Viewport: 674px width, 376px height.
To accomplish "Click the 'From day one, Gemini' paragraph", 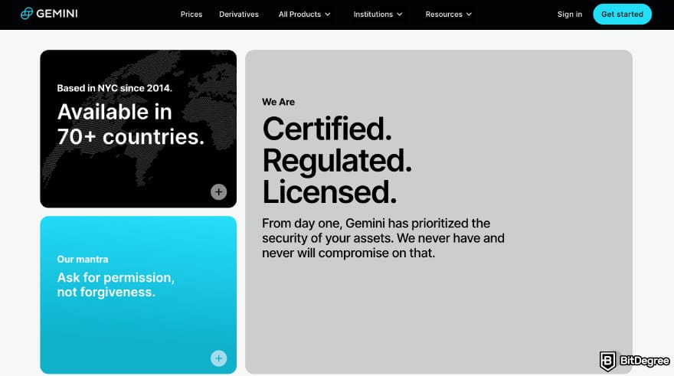I will [383, 238].
